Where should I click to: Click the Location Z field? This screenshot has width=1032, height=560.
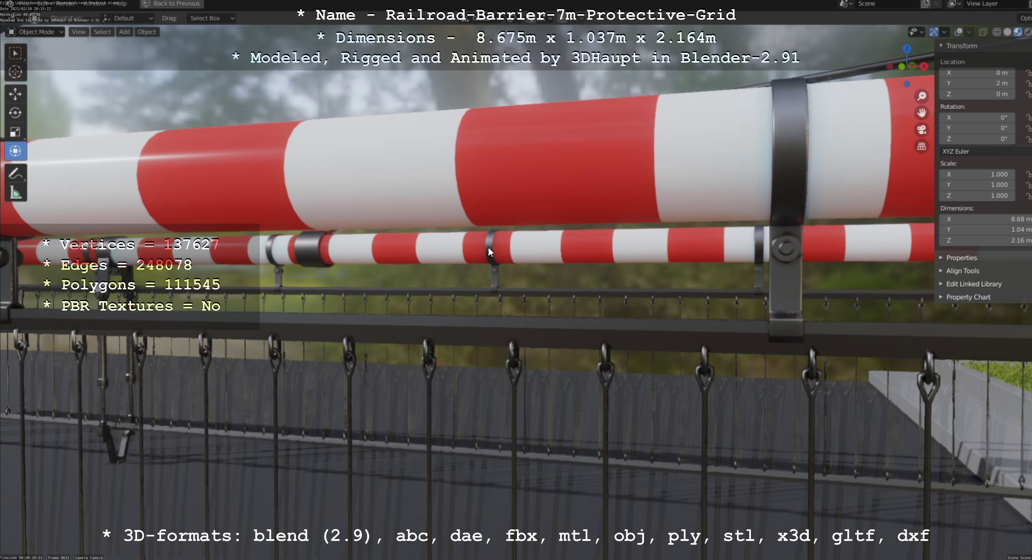pos(977,94)
